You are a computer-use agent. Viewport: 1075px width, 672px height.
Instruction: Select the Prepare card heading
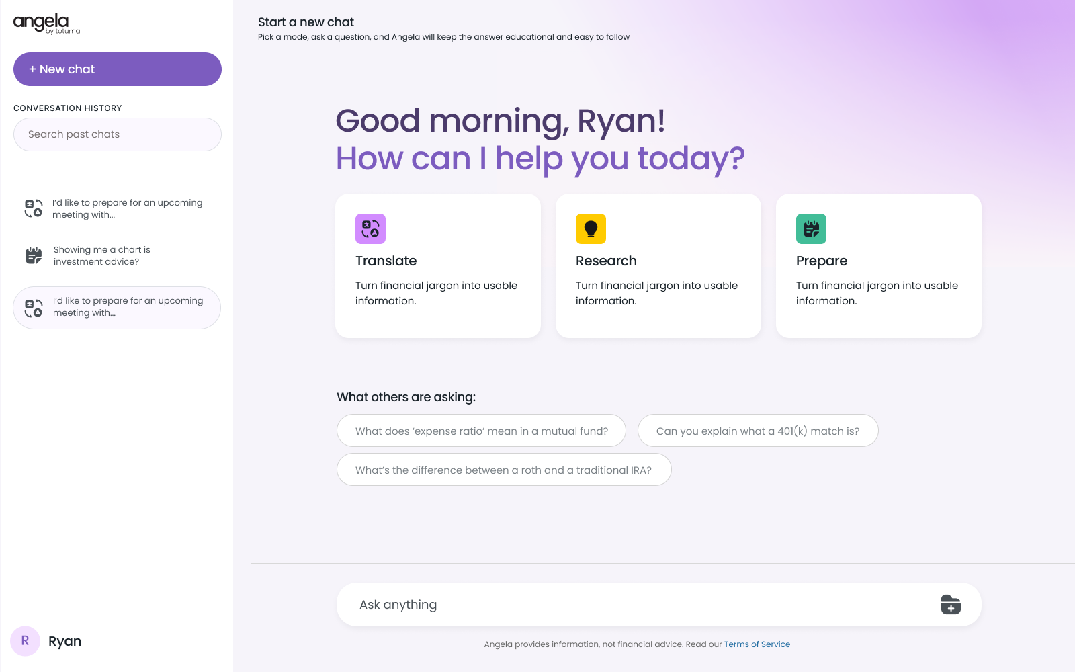(822, 261)
